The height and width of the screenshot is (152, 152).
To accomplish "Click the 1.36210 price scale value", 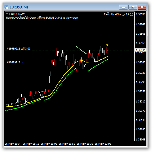I will 141,102.
